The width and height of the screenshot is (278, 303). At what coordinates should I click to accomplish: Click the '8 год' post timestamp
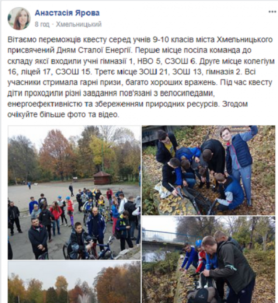(x=42, y=24)
